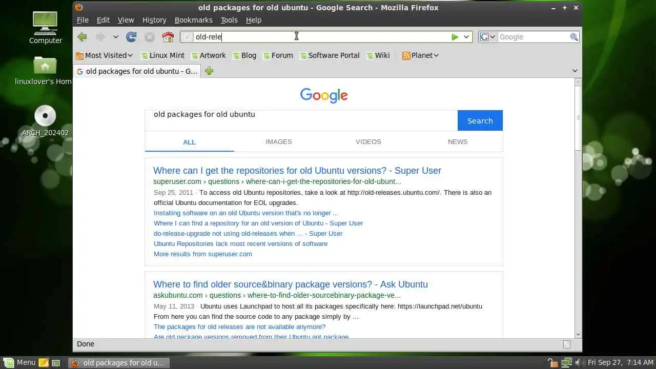
Task: Go back with the green Back arrow
Action: pyautogui.click(x=82, y=37)
